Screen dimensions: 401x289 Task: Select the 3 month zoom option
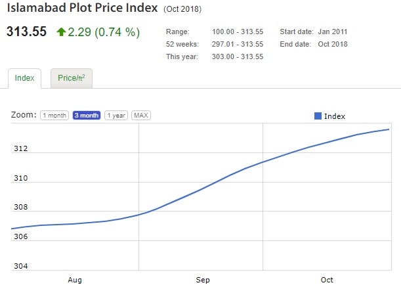click(86, 116)
